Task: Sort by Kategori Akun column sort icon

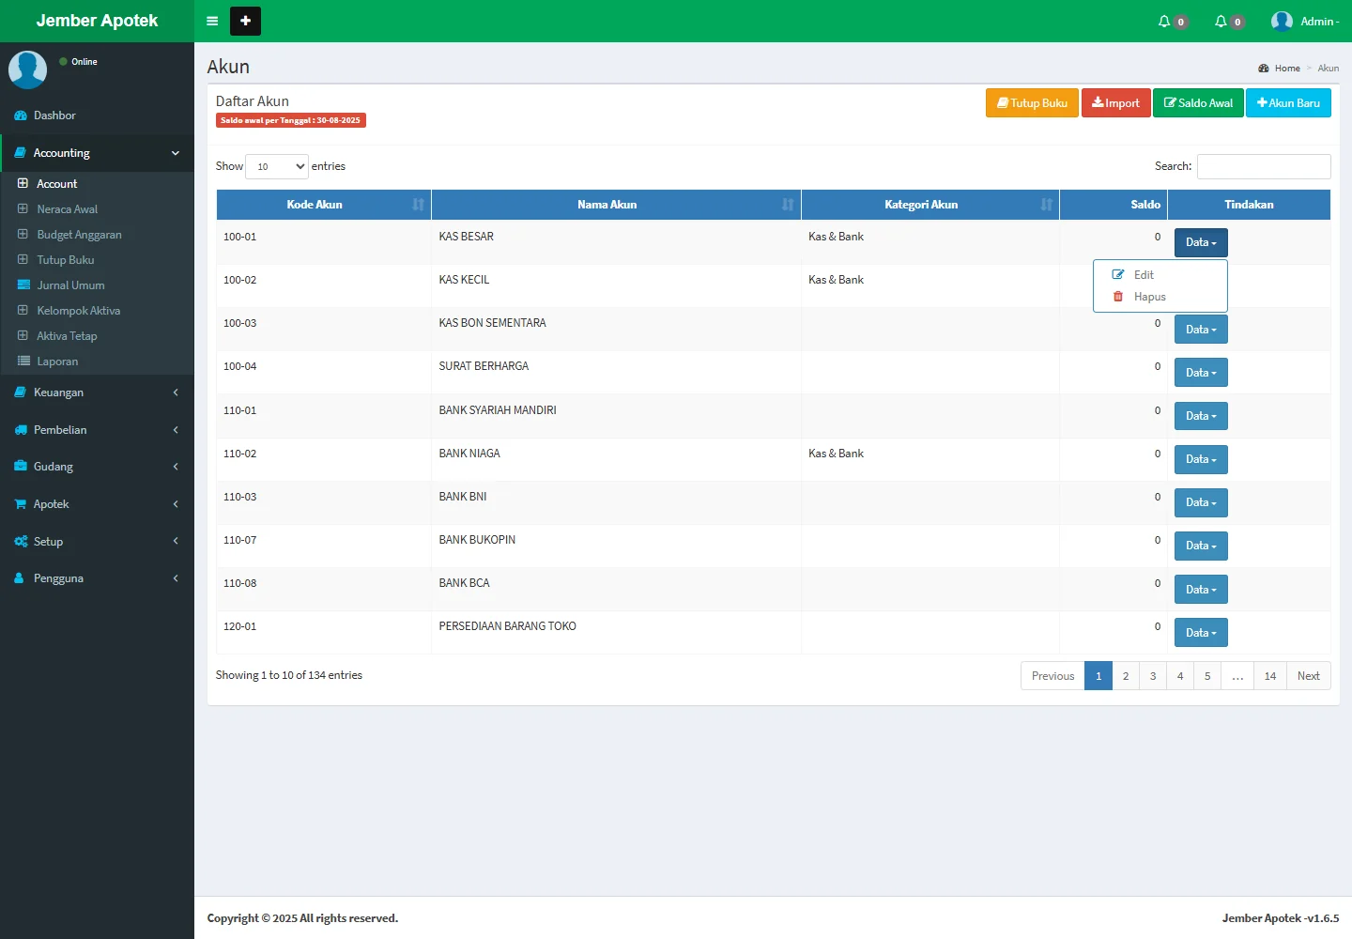Action: (1046, 205)
